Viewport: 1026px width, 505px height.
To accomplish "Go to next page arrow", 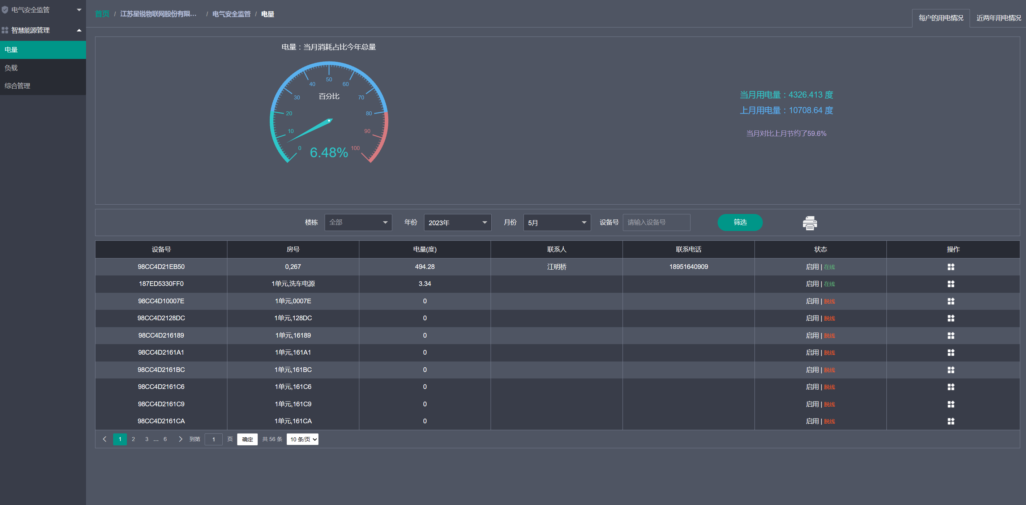I will point(180,439).
